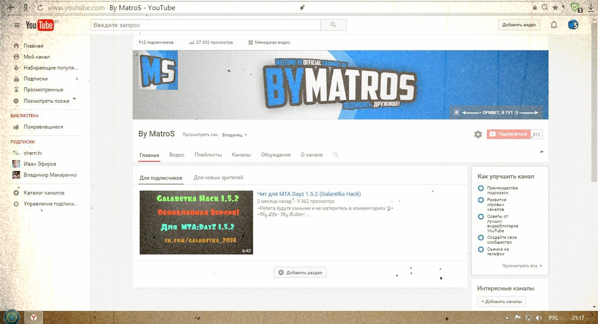Open the Менеджер видео link
This screenshot has width=598, height=324.
269,42
